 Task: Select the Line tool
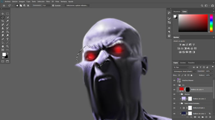[x=7, y=43]
